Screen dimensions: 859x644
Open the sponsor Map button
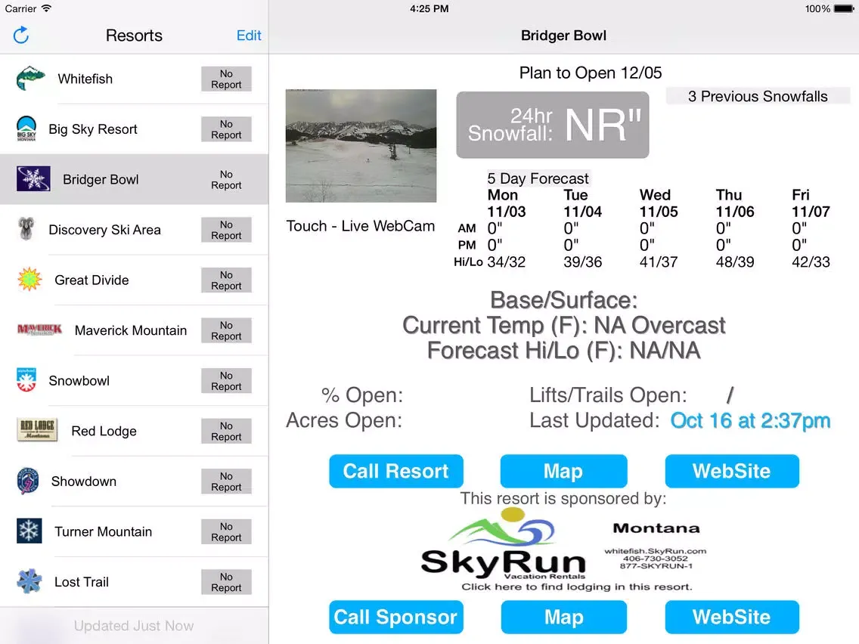coord(564,617)
